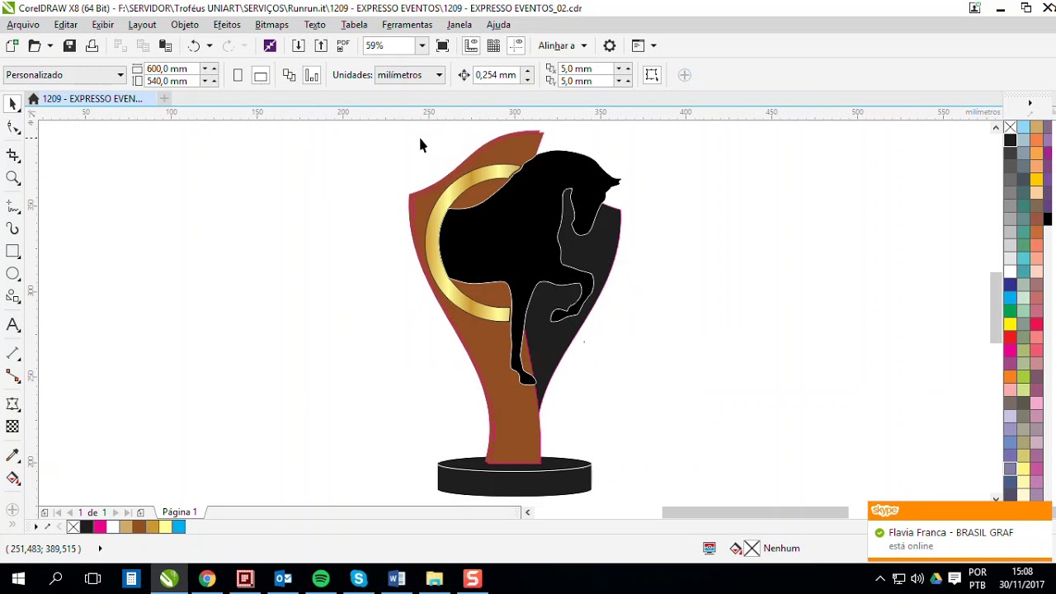
Task: Toggle portrait page orientation
Action: pos(238,75)
